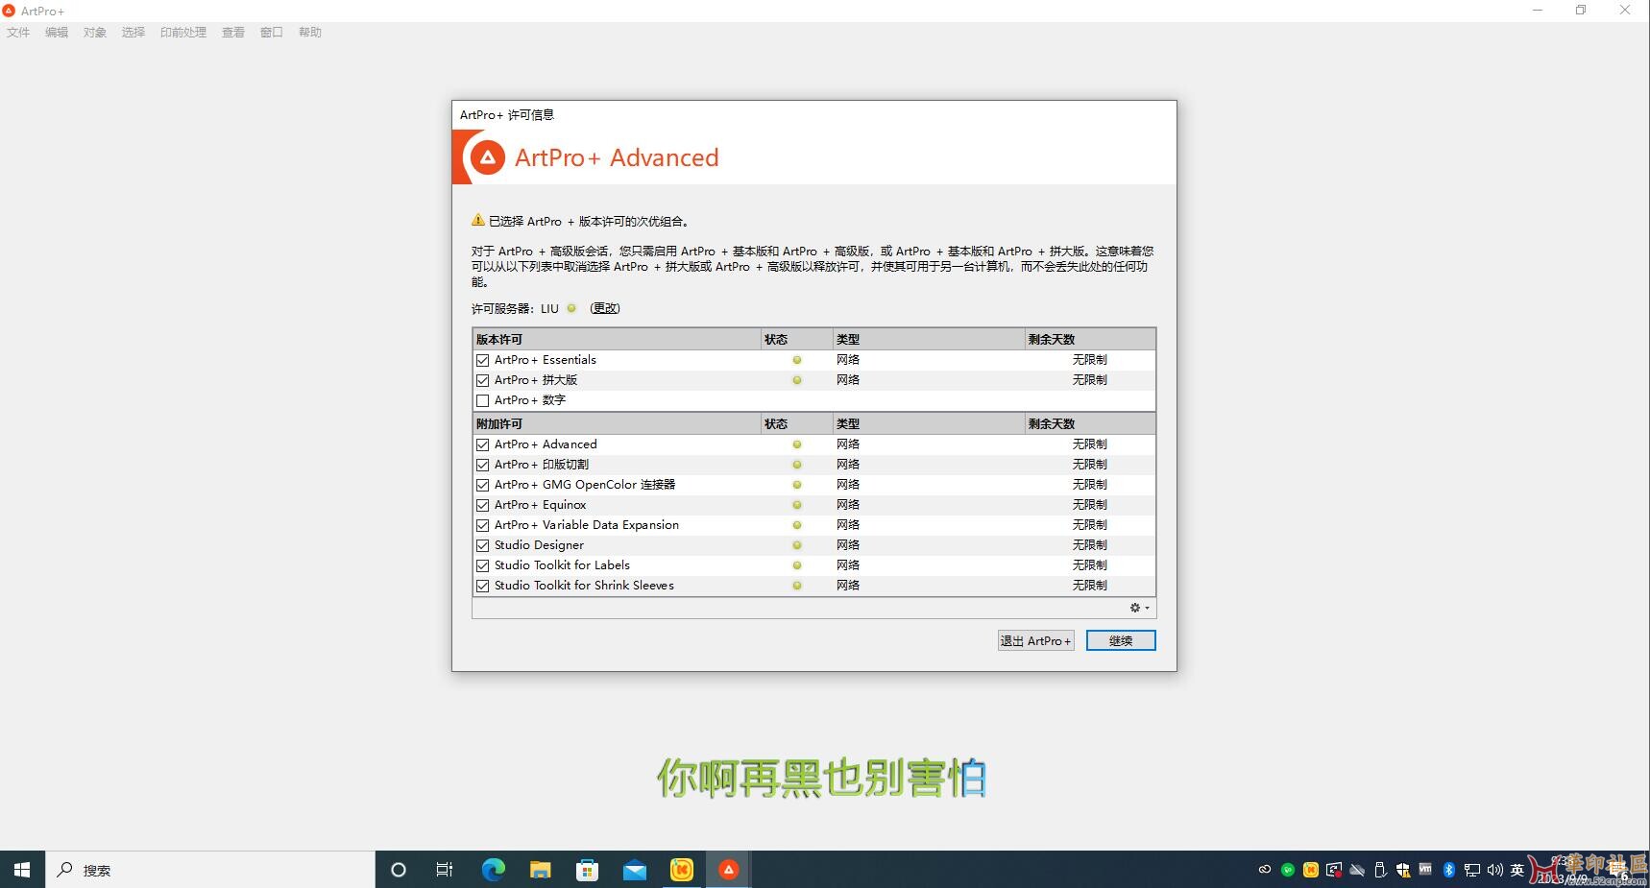Open Microsoft Store from the taskbar
This screenshot has height=888, width=1650.
point(587,870)
